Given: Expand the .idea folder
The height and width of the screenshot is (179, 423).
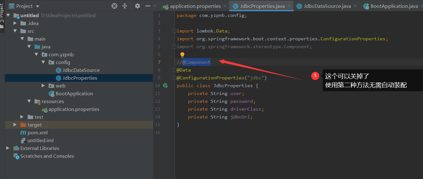Looking at the screenshot, I should click(x=15, y=23).
